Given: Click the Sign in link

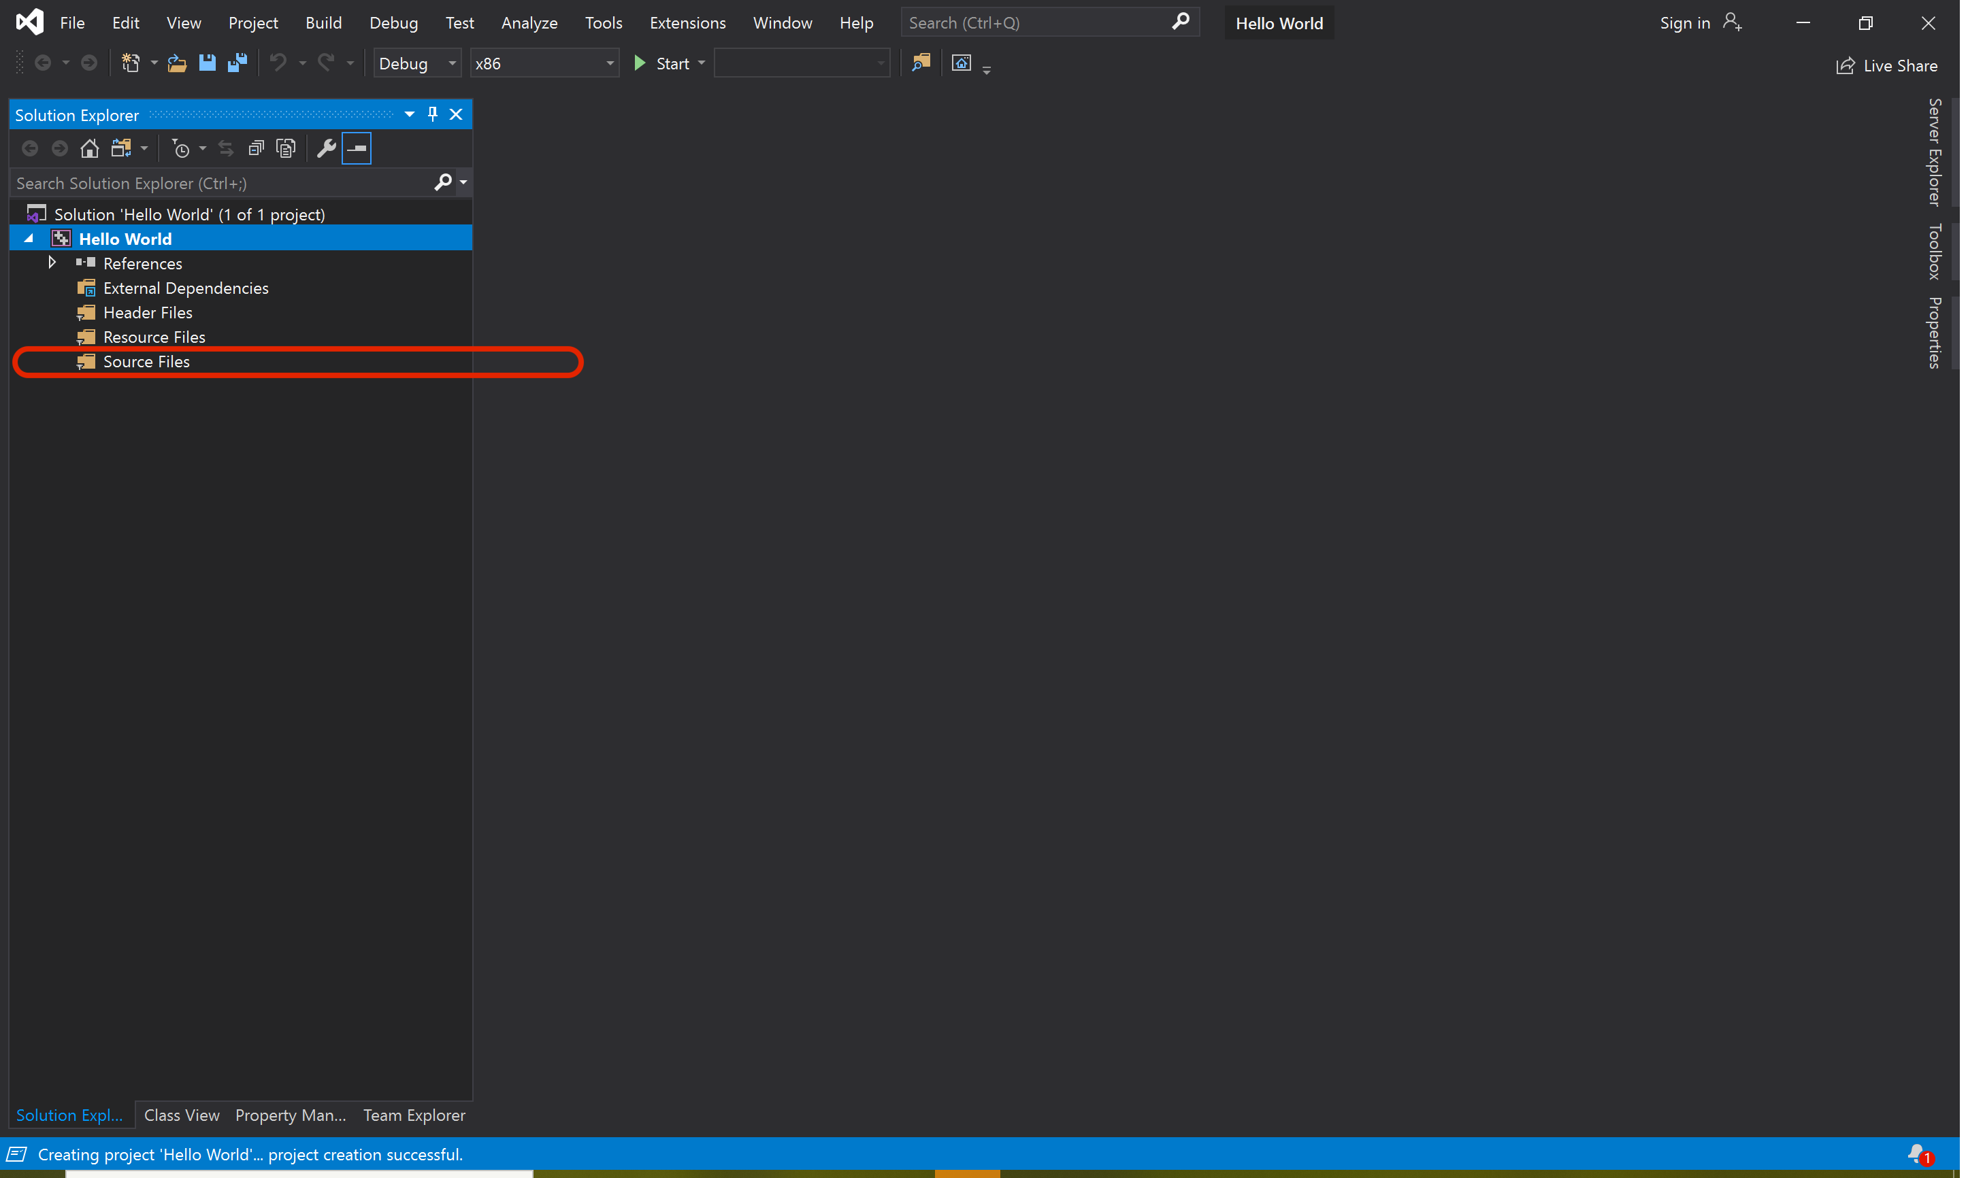Looking at the screenshot, I should [1684, 23].
